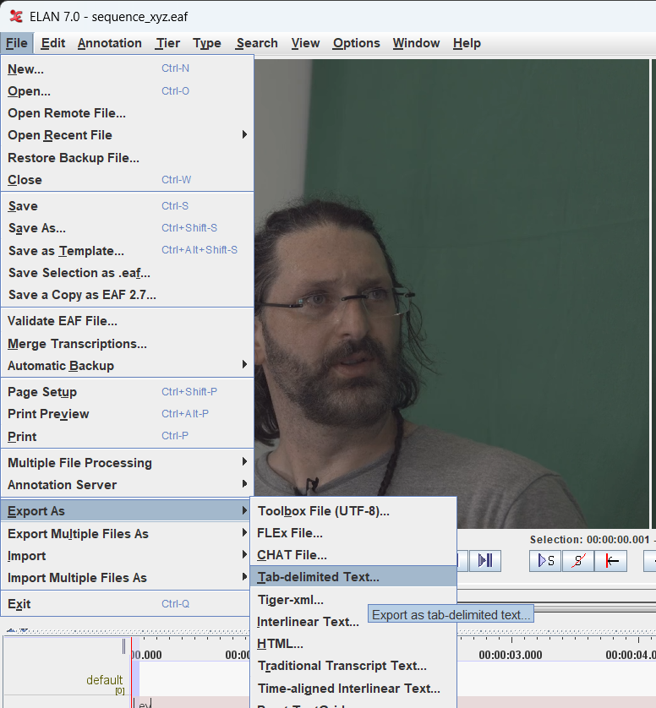656x708 pixels.
Task: Click the Selection time readout
Action: 592,540
